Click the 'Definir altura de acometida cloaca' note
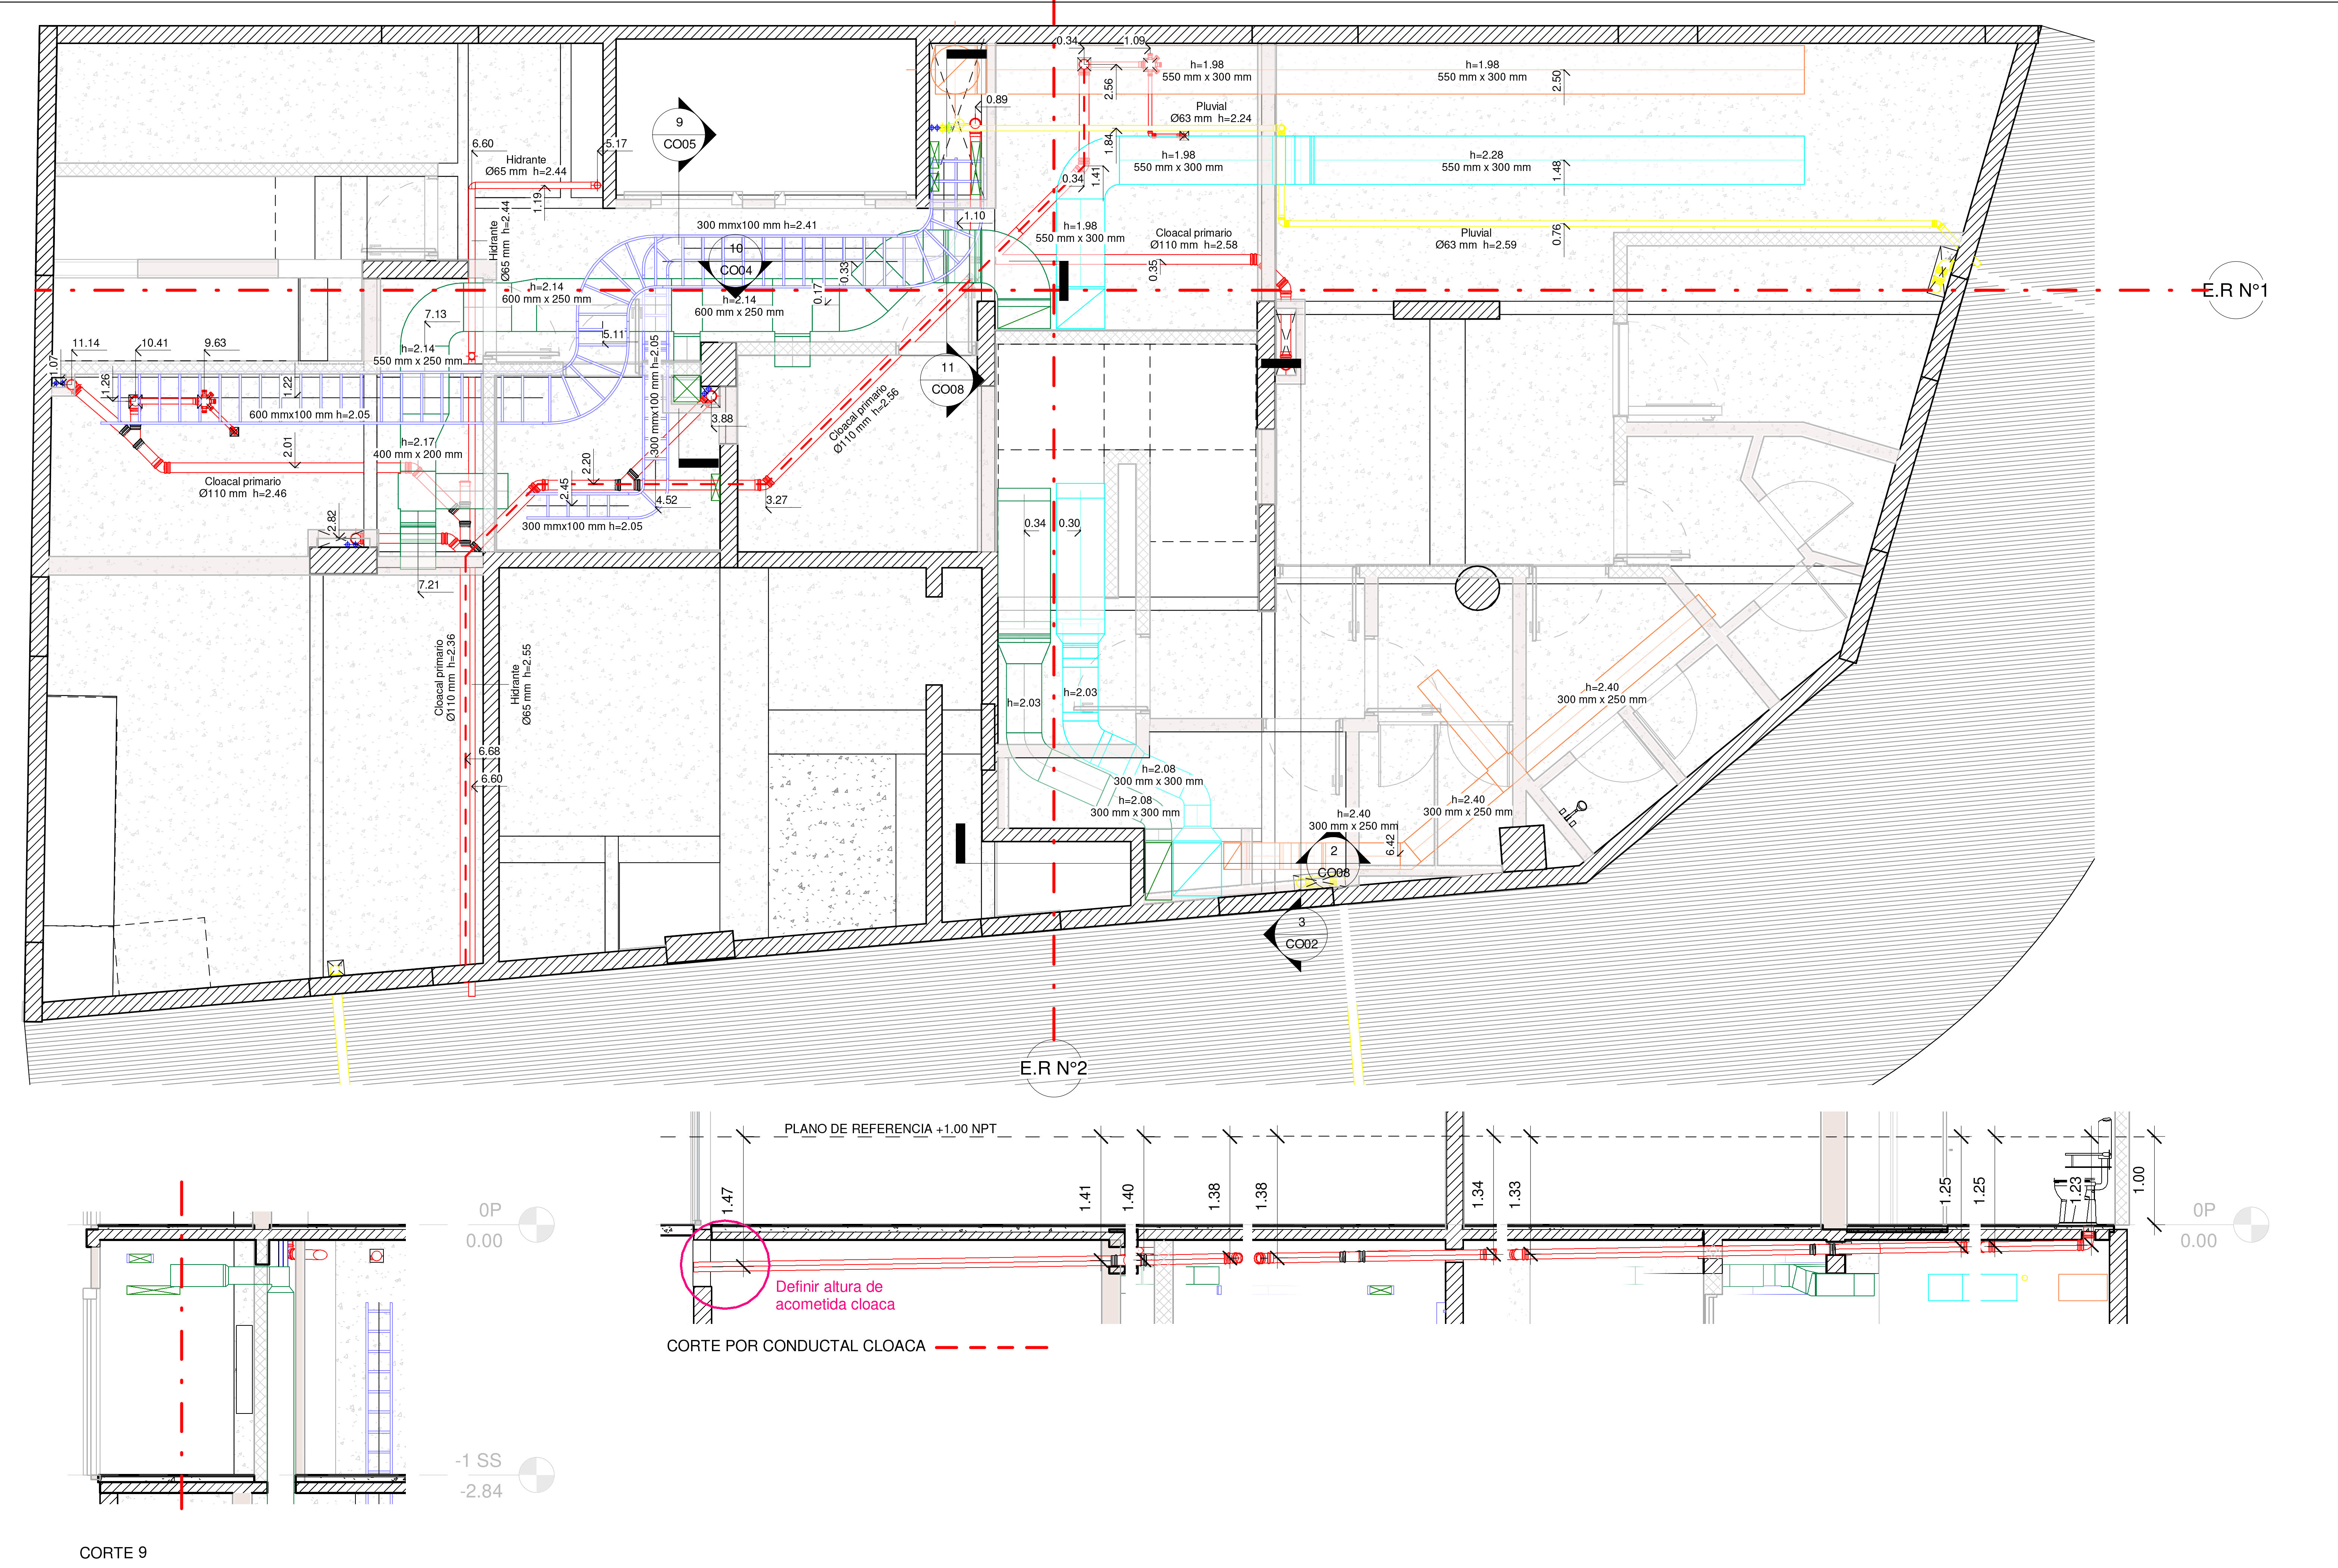 point(835,1296)
